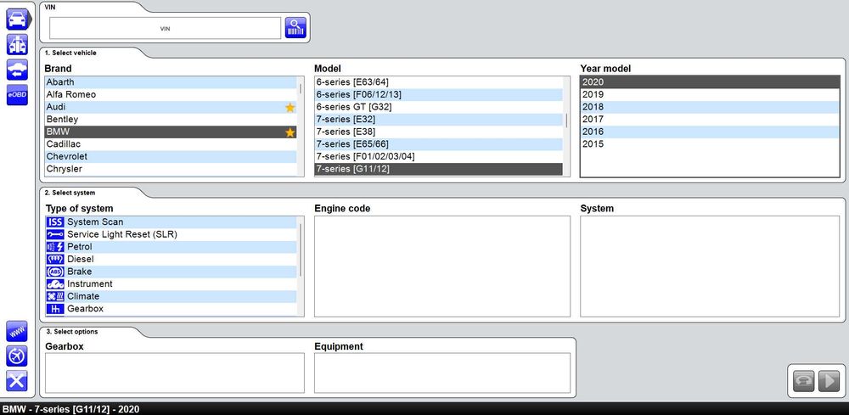Click the Petrol system icon

pos(55,247)
